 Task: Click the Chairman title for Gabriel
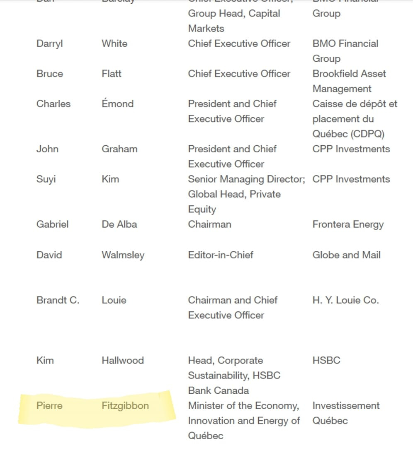(x=209, y=224)
